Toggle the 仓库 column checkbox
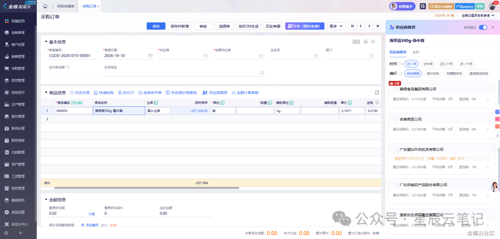The image size is (500, 239). tap(156, 103)
